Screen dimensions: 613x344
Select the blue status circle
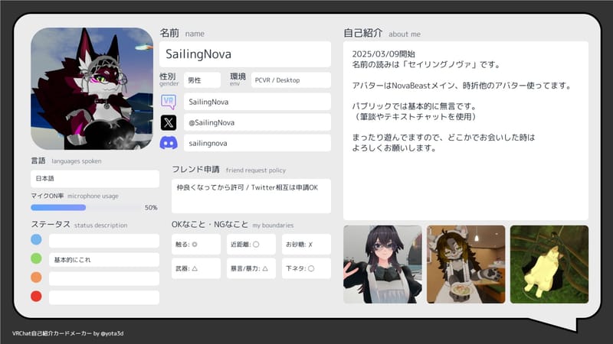coord(36,240)
